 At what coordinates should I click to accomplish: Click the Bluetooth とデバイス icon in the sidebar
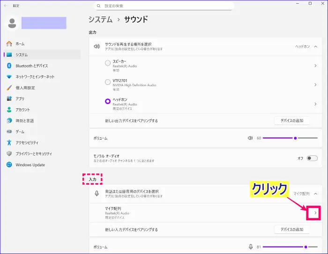[x=9, y=66]
